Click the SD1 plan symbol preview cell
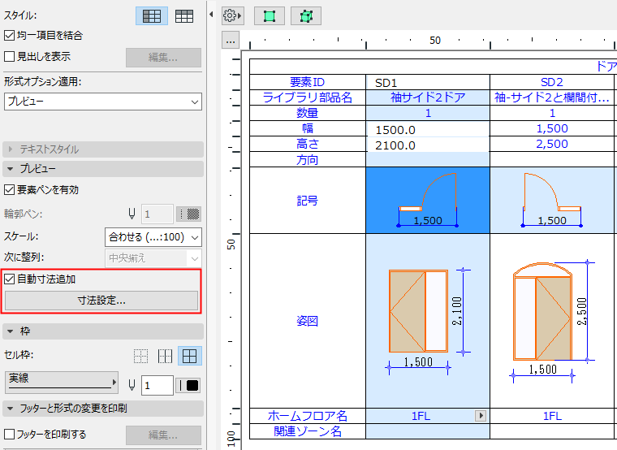This screenshot has height=450, width=617. point(428,200)
